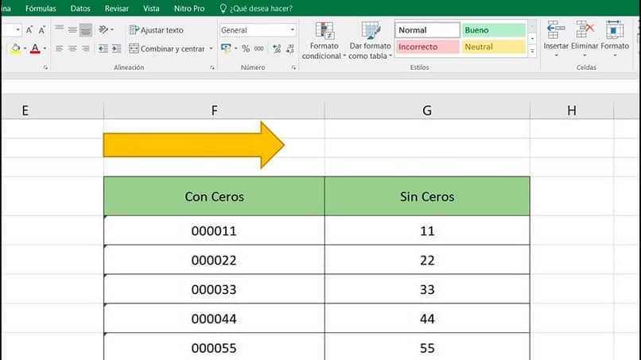Click the Insertar cells icon
This screenshot has height=360, width=641.
pos(556,30)
